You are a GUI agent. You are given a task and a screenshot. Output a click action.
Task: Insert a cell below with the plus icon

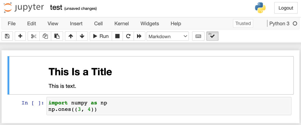(20, 36)
